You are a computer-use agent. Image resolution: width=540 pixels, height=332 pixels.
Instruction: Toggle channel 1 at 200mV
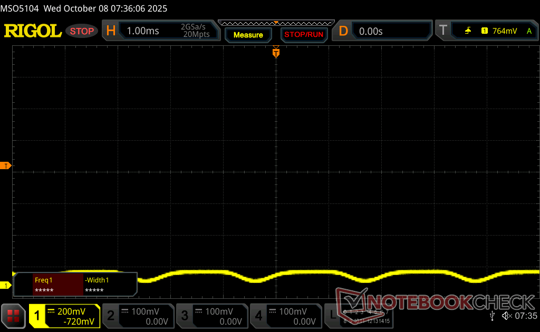(x=64, y=316)
